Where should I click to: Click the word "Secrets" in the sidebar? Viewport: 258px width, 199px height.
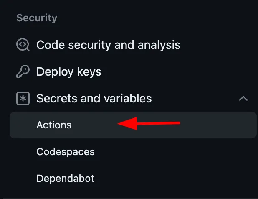coord(54,99)
